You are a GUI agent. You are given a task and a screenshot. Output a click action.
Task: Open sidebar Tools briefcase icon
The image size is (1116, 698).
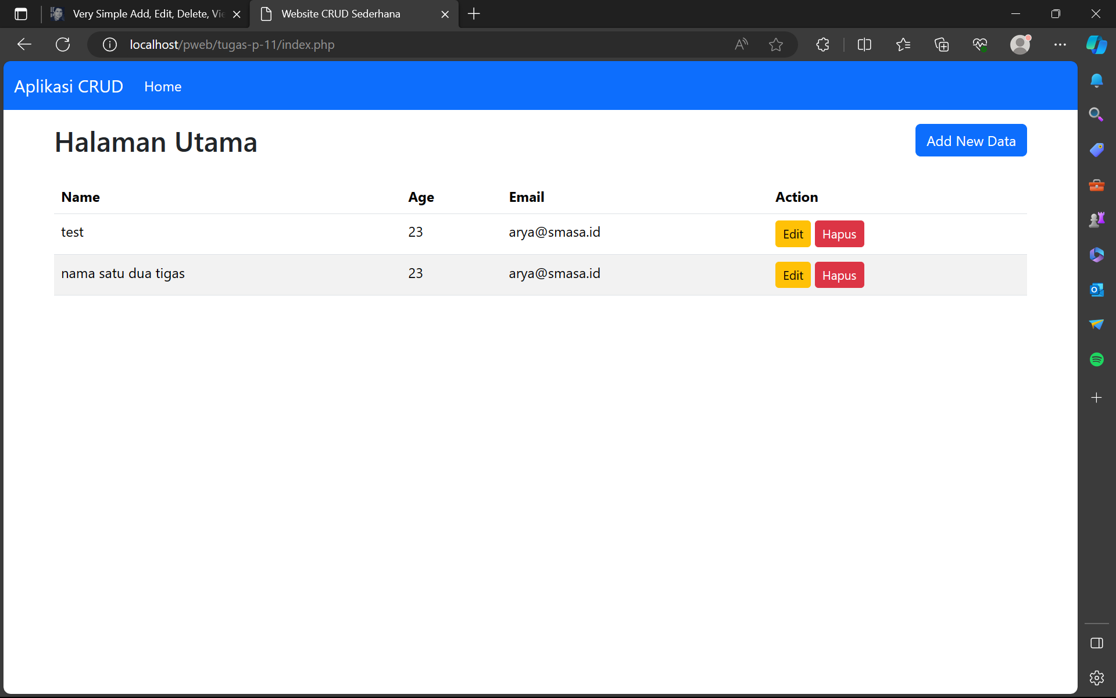(x=1096, y=185)
